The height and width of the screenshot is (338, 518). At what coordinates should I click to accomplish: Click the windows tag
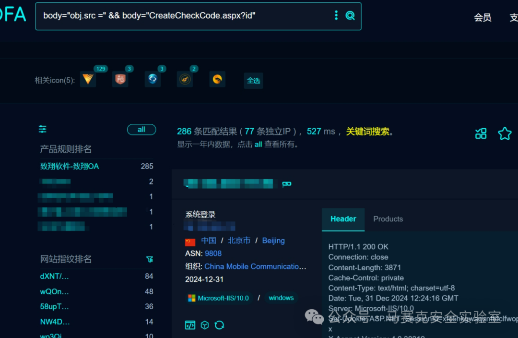pos(281,298)
